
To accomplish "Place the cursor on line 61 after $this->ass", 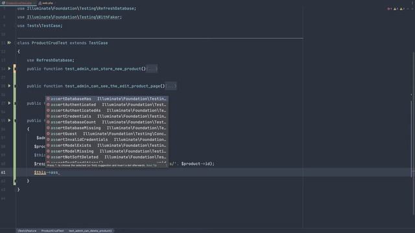I will click(x=59, y=173).
